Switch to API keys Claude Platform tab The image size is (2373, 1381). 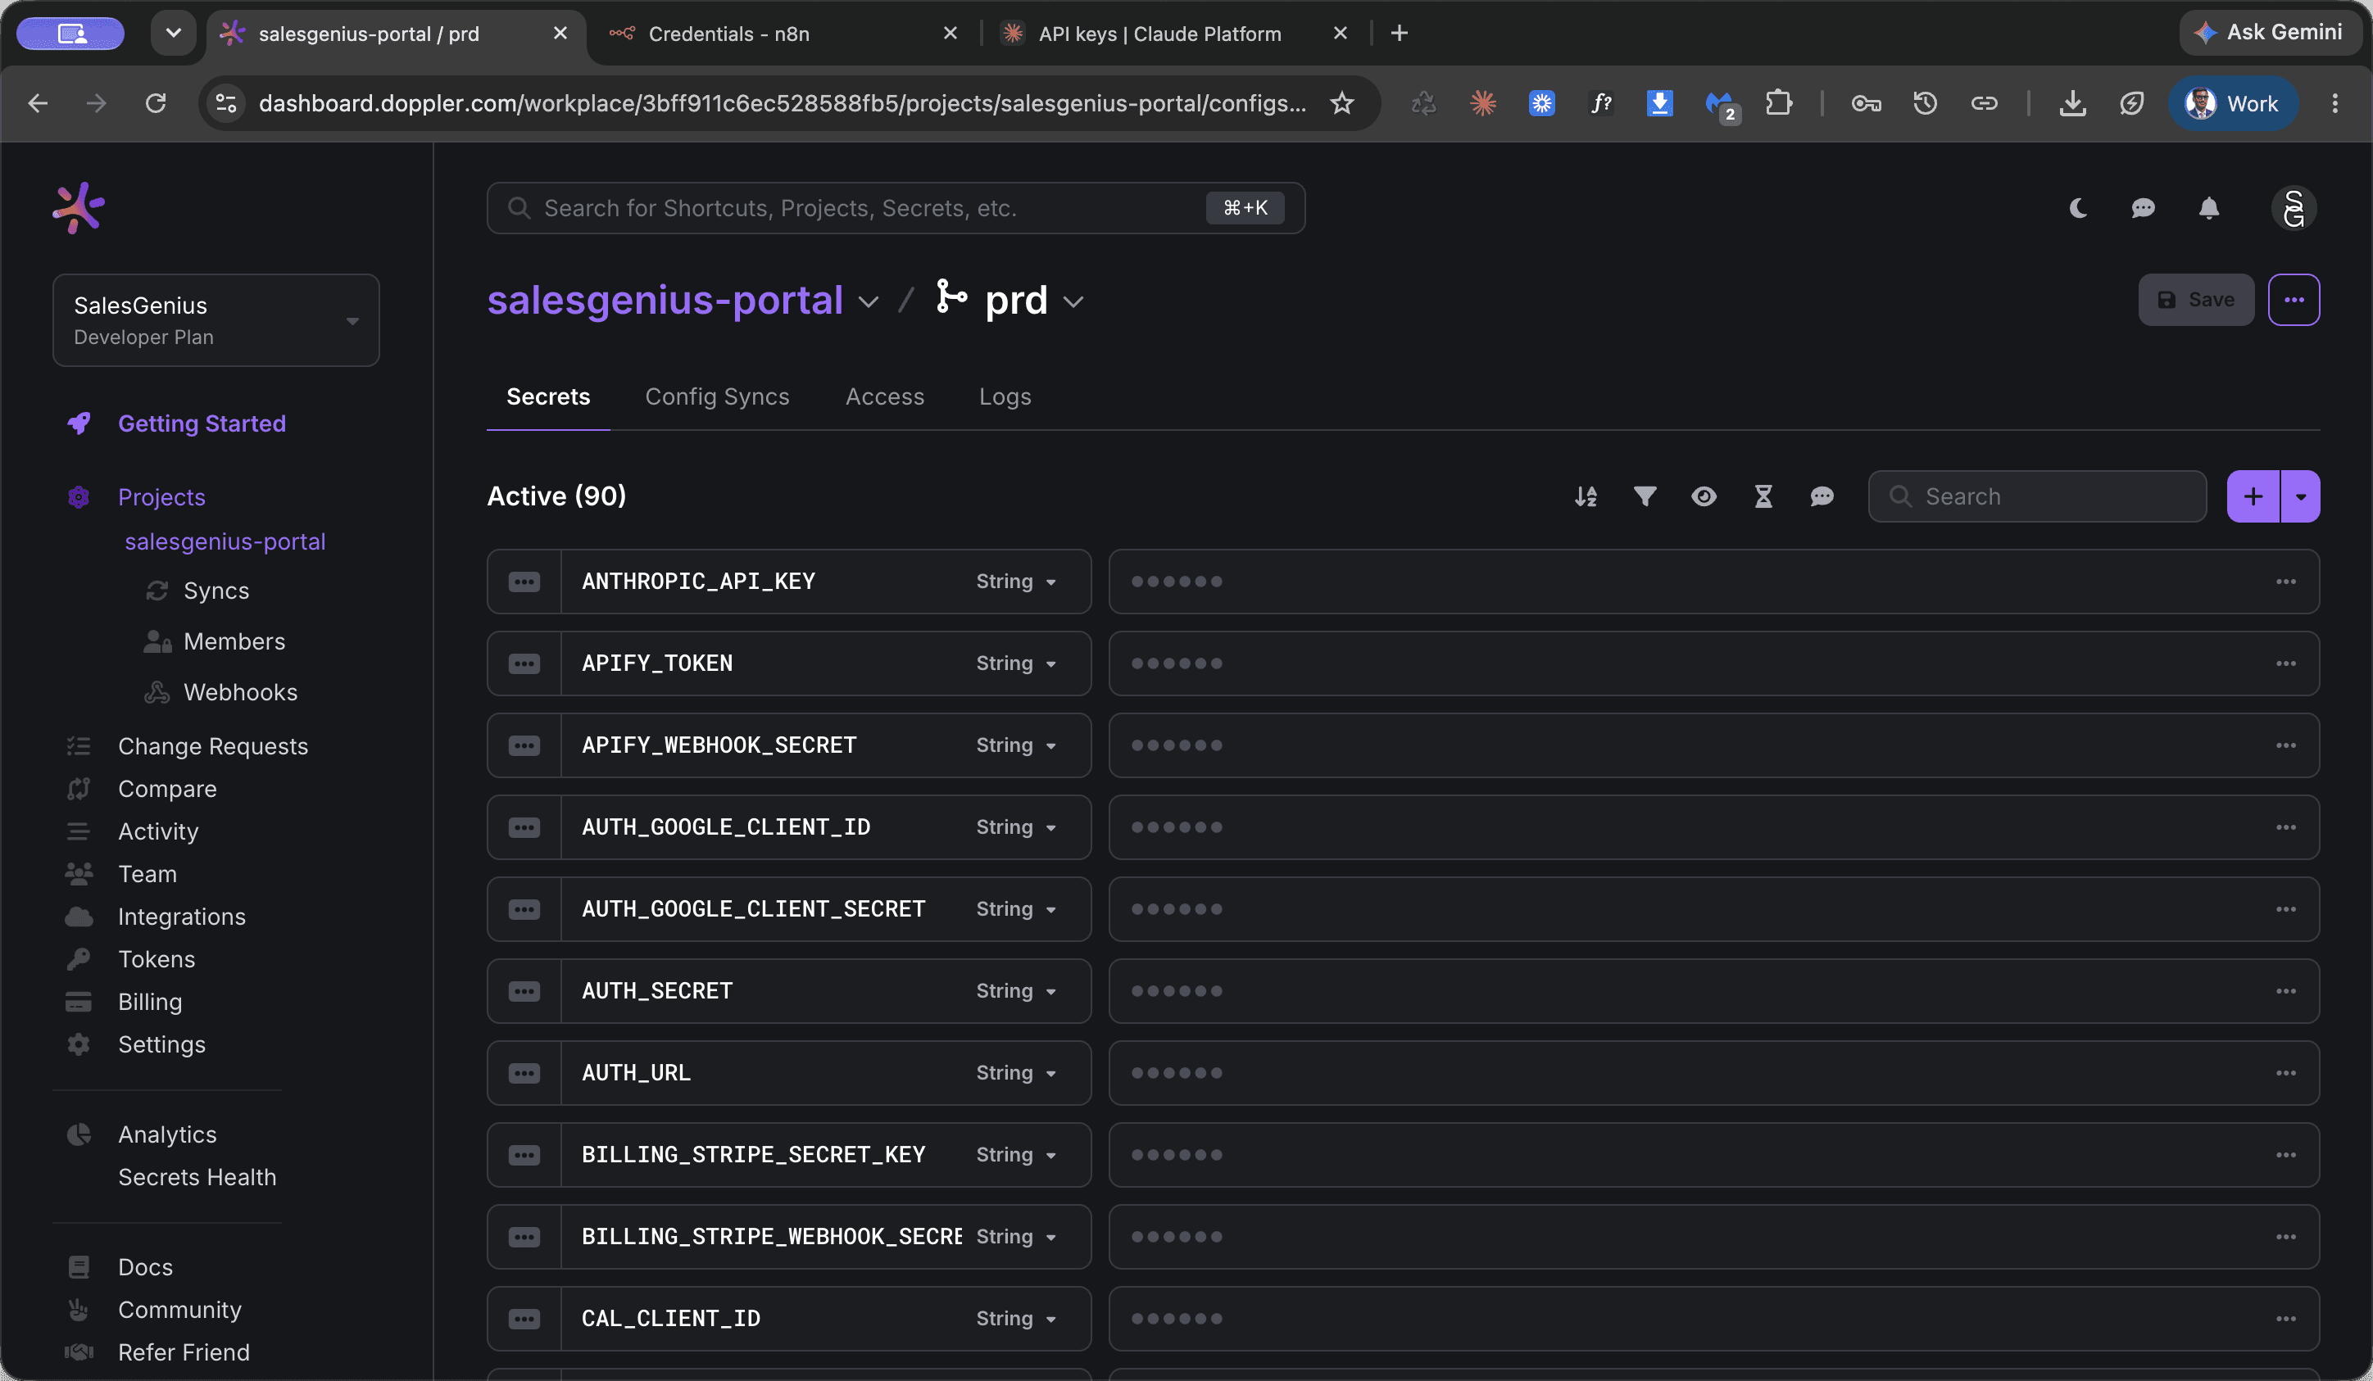tap(1175, 34)
